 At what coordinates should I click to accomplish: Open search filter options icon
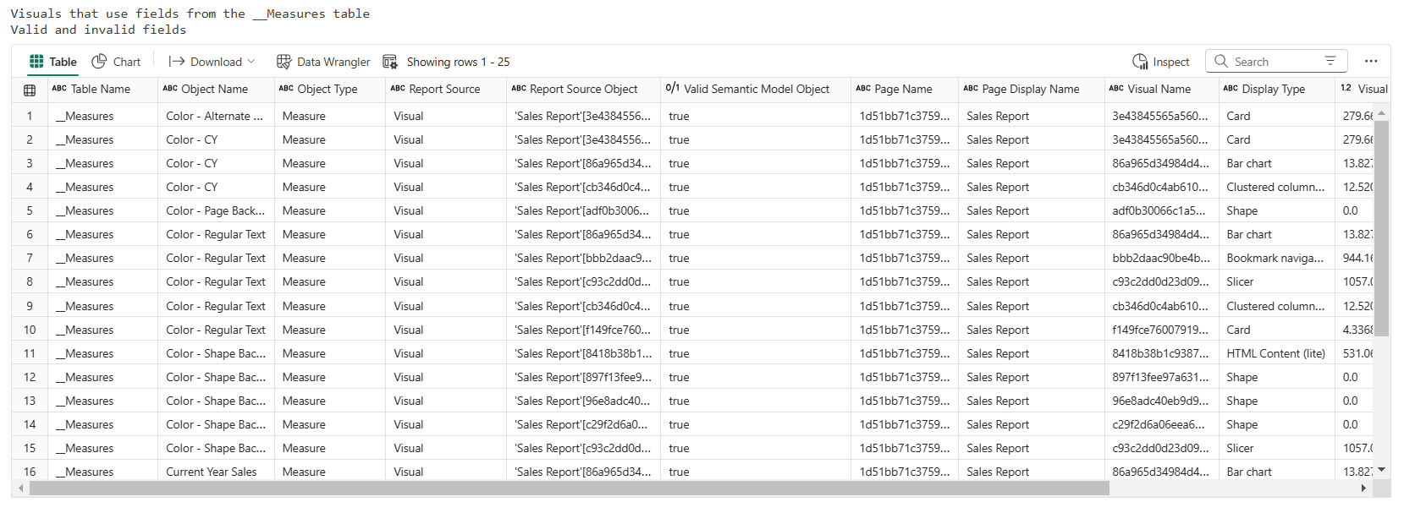point(1330,61)
